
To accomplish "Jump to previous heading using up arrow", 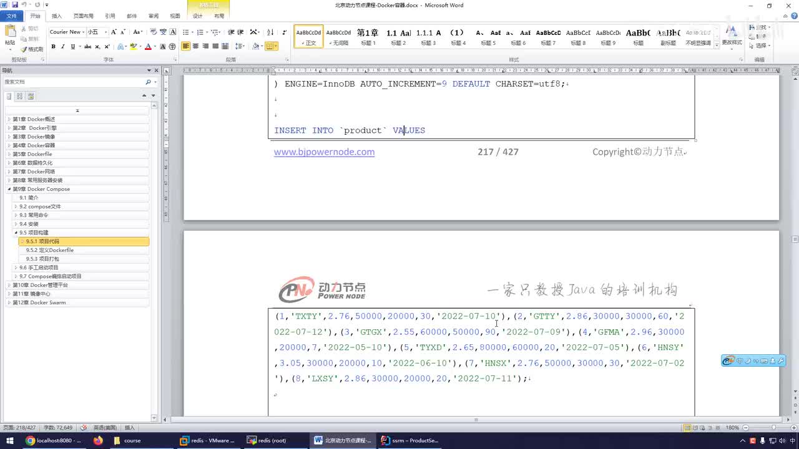I will click(x=144, y=96).
